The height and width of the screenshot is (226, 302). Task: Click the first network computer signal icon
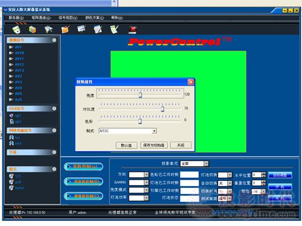(x=11, y=137)
